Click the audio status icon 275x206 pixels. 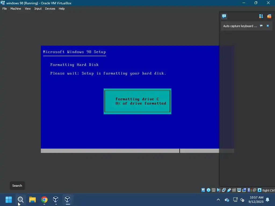pos(219,190)
